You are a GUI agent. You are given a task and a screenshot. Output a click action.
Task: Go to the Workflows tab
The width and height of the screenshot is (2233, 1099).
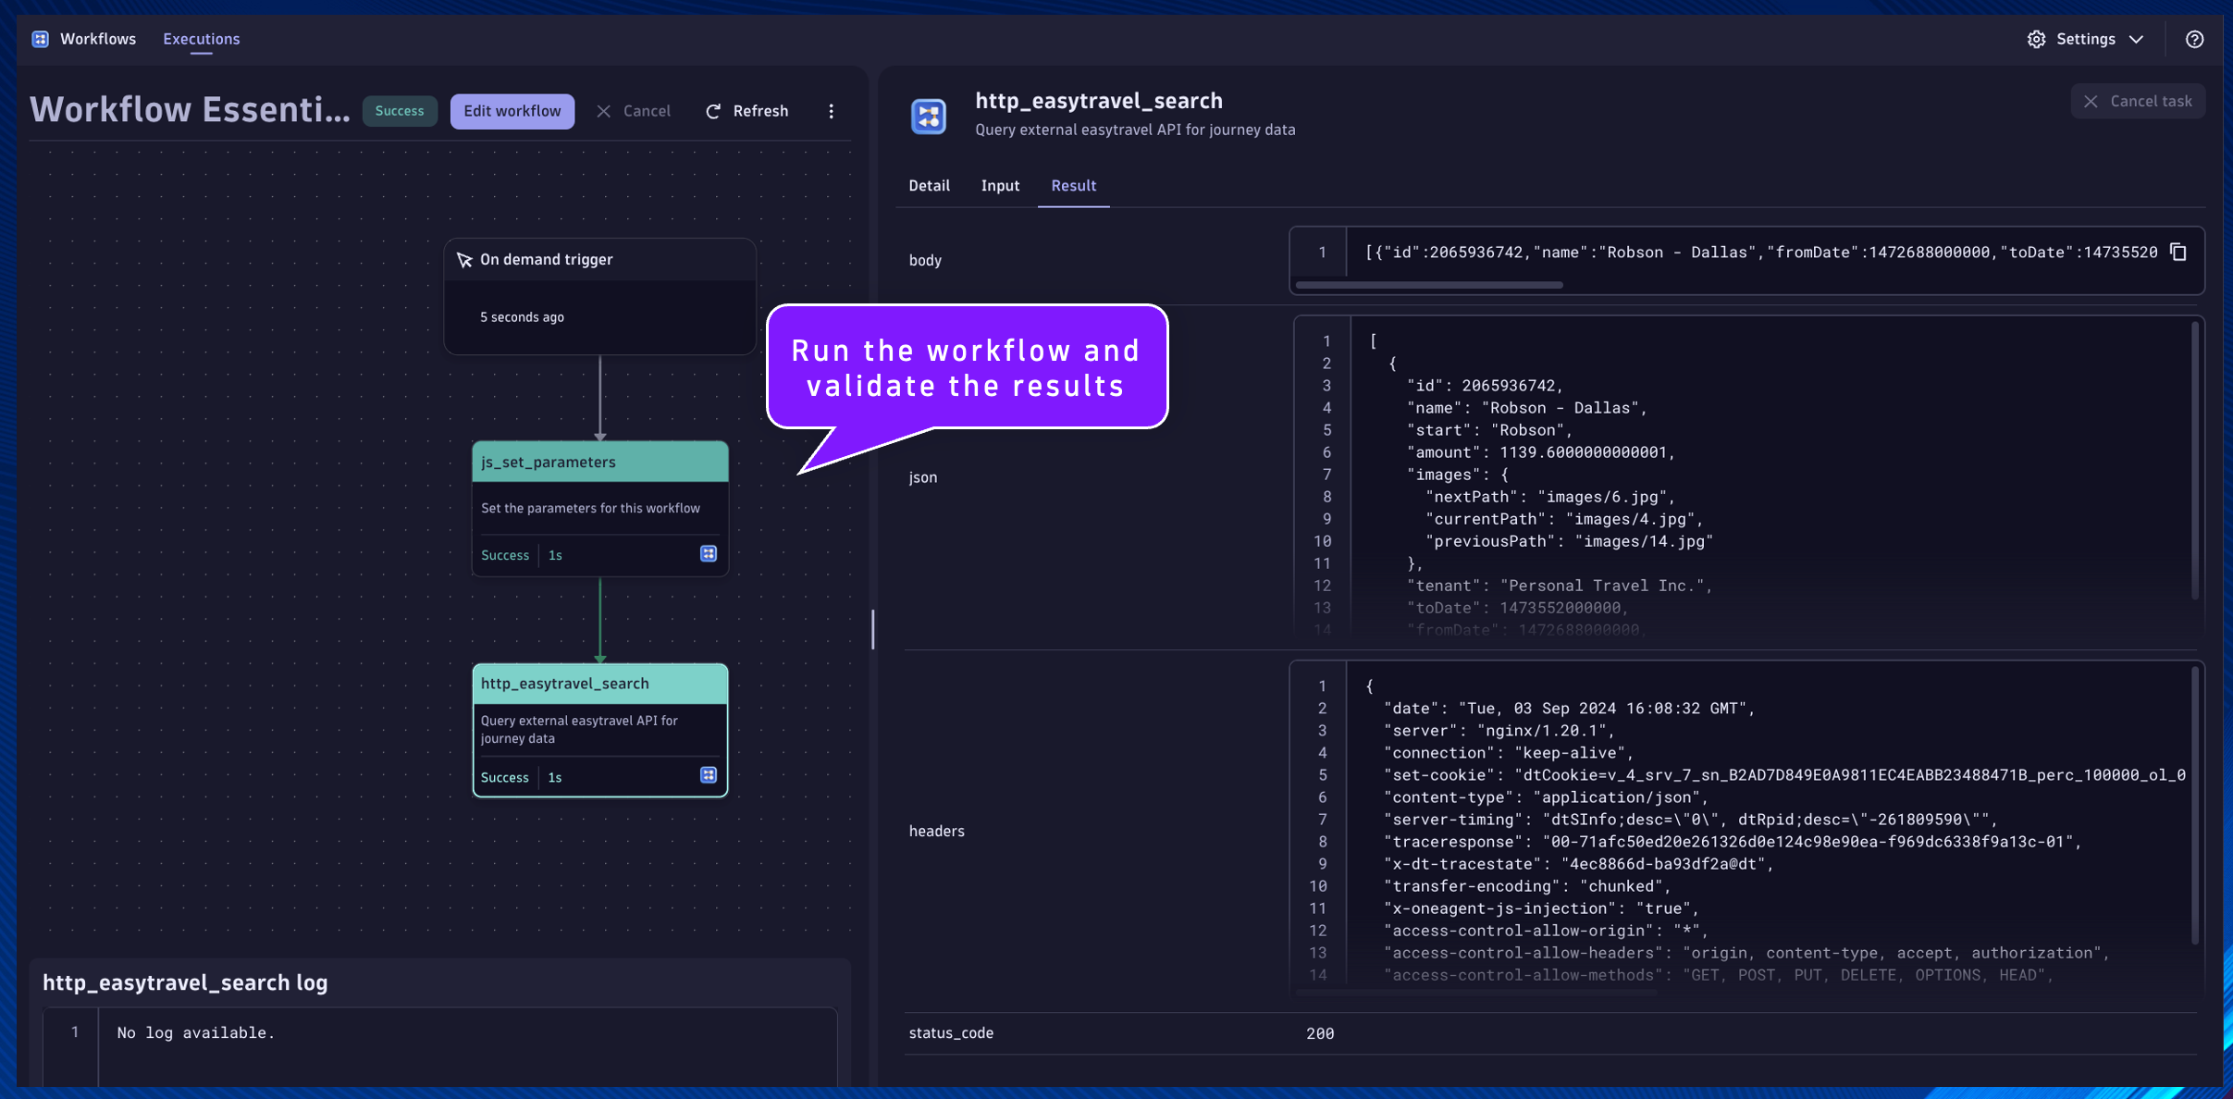[x=97, y=39]
